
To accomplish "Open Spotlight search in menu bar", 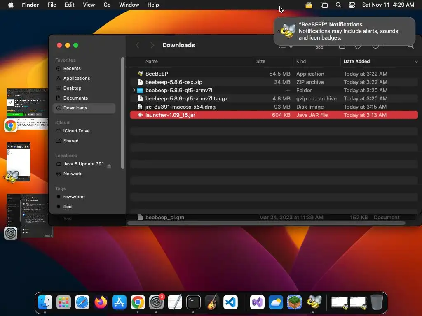I will tap(338, 5).
